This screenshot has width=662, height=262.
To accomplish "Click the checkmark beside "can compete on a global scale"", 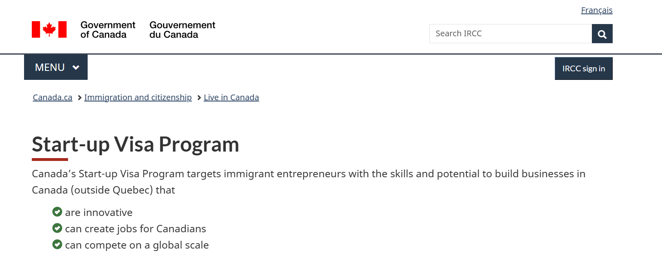I will [57, 244].
